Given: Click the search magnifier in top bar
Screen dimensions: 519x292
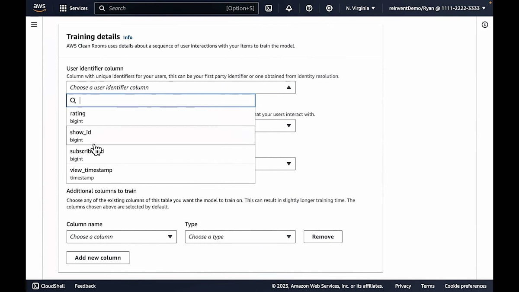Looking at the screenshot, I should point(102,8).
